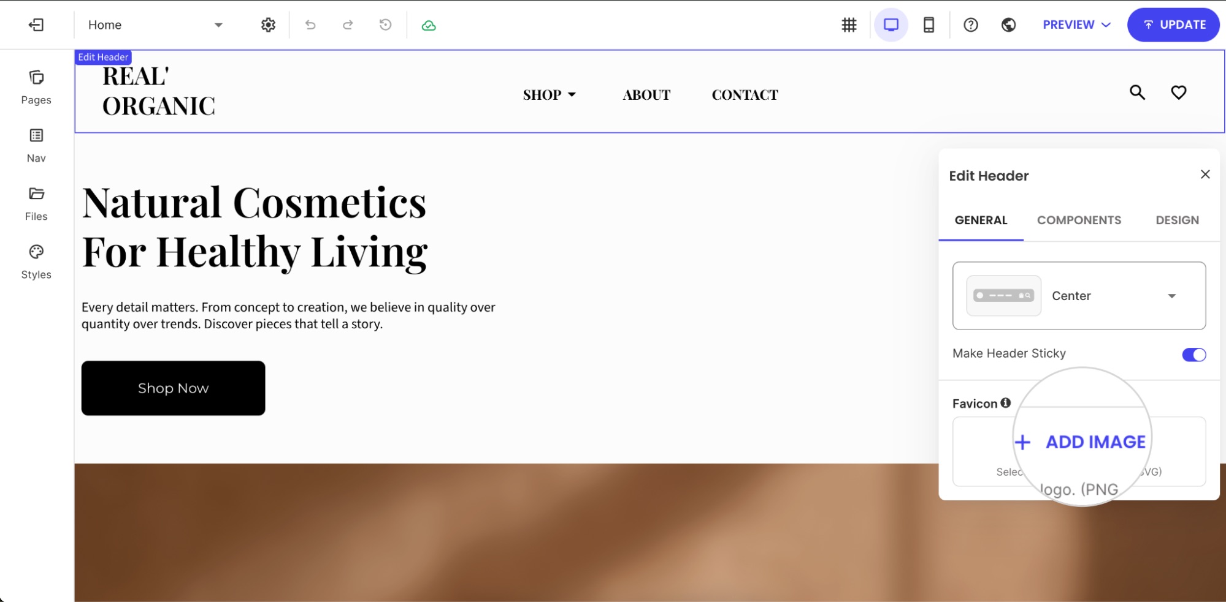
Task: Click the UPDATE button
Action: click(1173, 25)
